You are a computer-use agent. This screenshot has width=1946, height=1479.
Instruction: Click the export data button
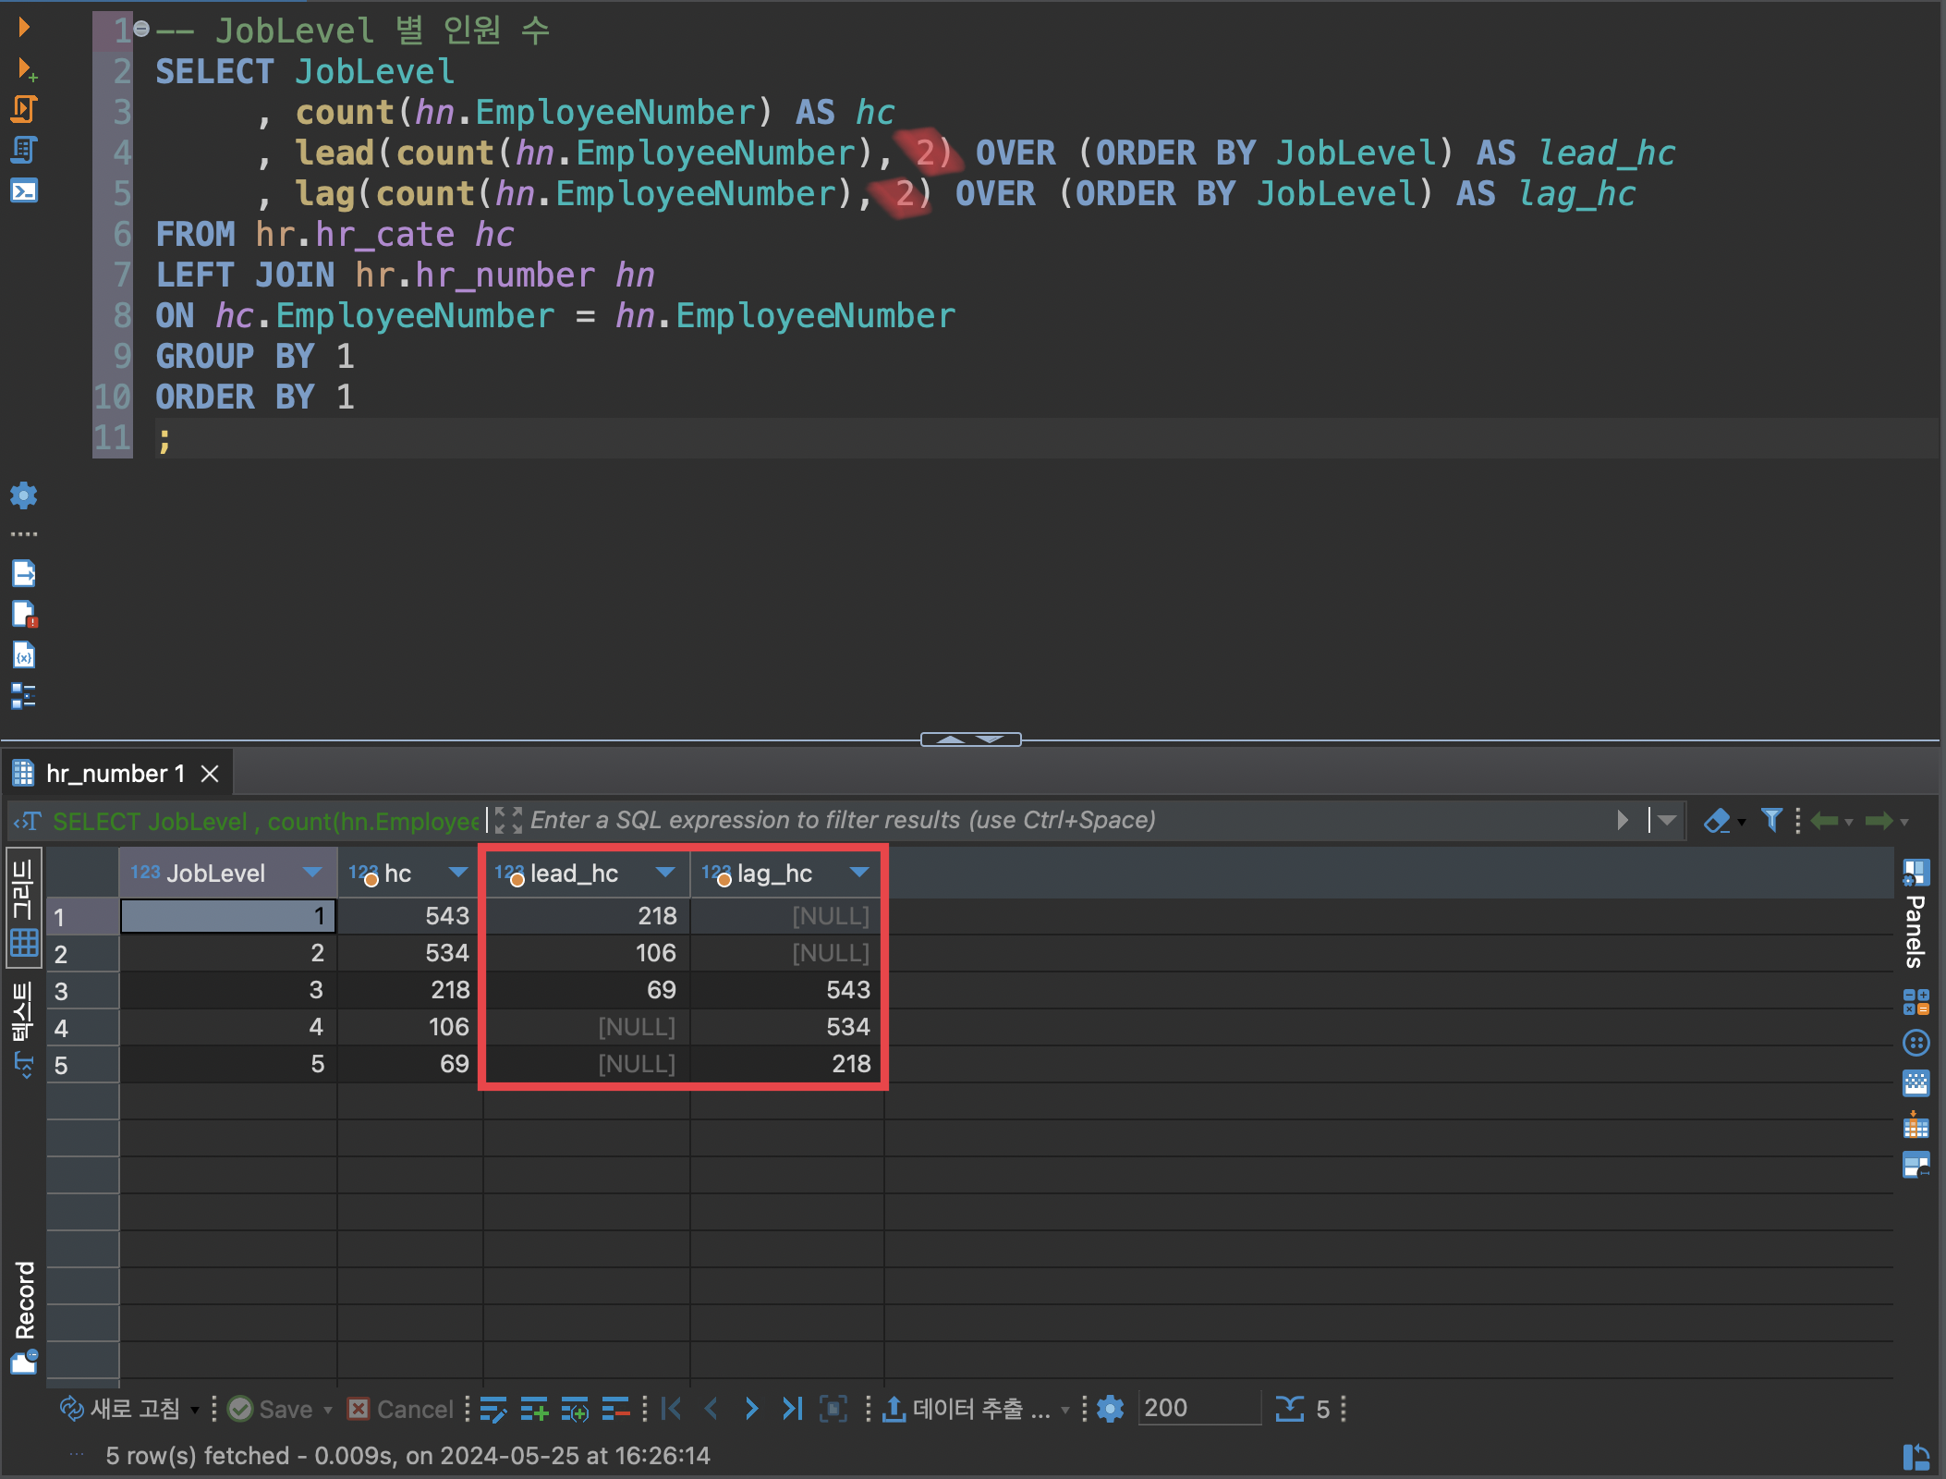coord(967,1409)
